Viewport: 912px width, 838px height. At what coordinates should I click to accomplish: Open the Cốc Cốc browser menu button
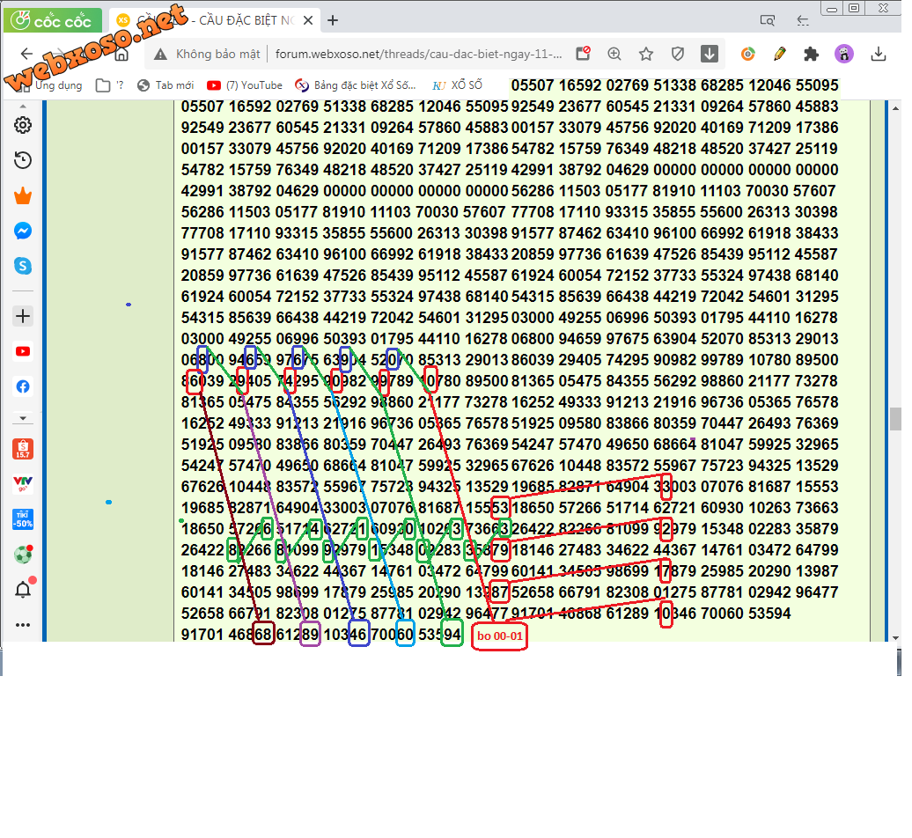click(x=52, y=21)
